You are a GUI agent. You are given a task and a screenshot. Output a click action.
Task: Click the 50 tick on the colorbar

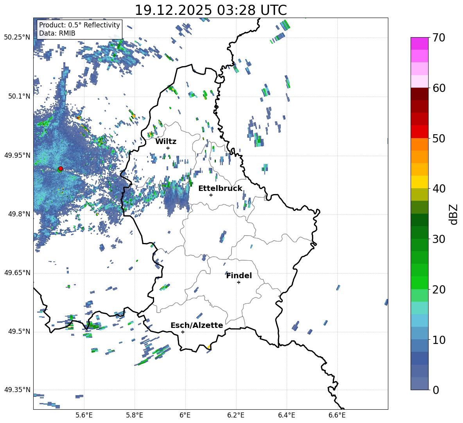click(x=439, y=138)
